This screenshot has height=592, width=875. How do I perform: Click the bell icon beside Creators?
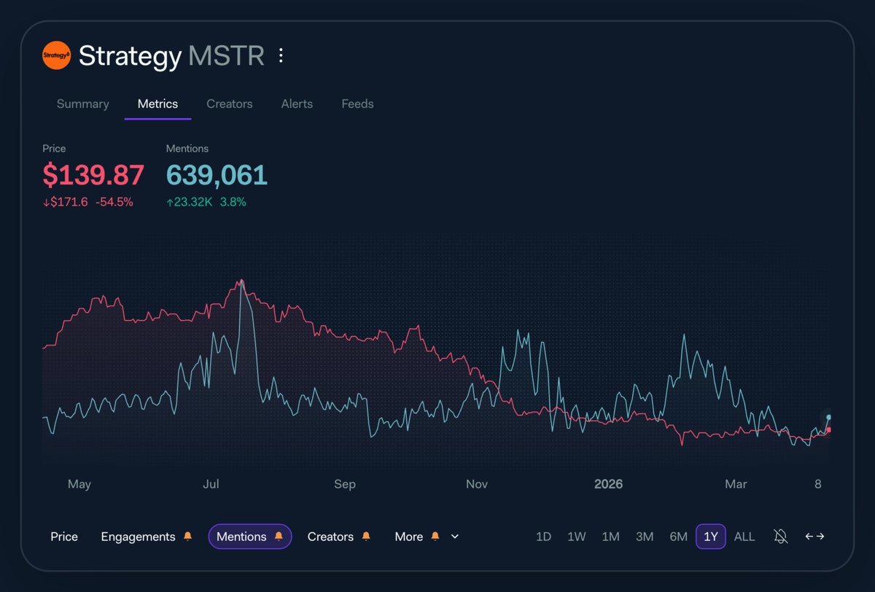(366, 537)
